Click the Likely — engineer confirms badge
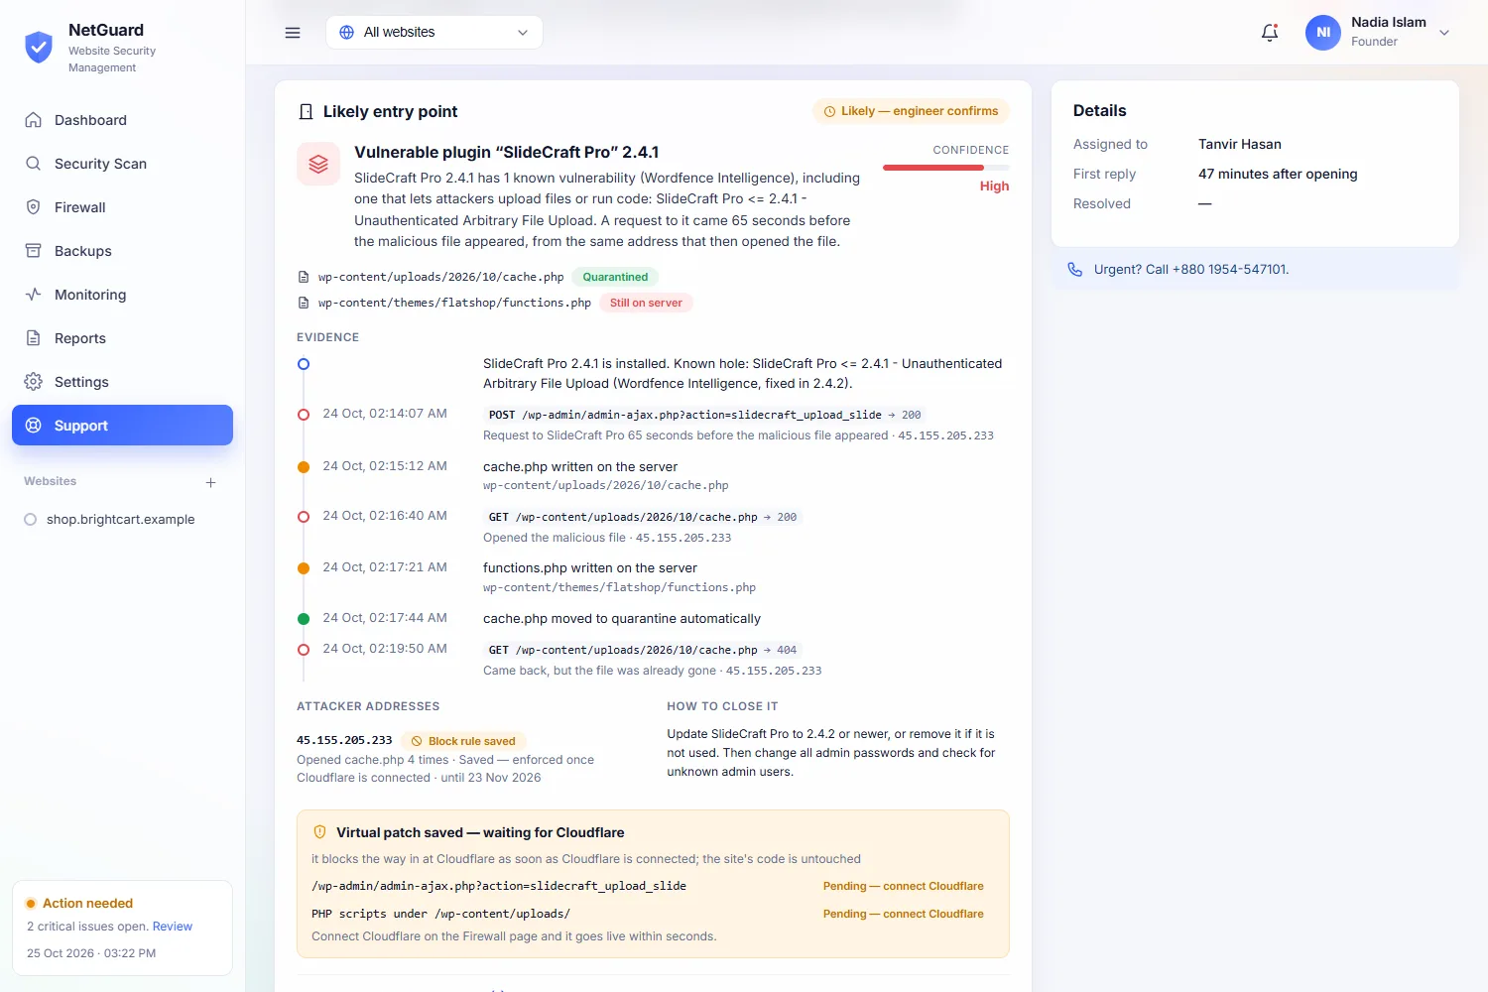The width and height of the screenshot is (1488, 992). (x=911, y=111)
